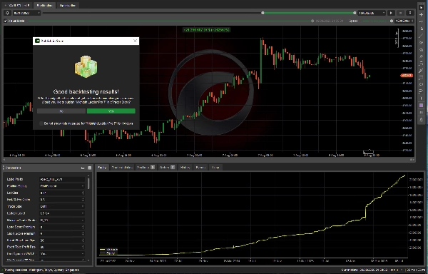This screenshot has width=428, height=274.
Task: Open the Log tab
Action: click(x=215, y=167)
